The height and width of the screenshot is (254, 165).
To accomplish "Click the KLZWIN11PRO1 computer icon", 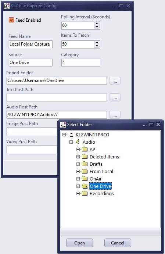I will click(x=71, y=135).
